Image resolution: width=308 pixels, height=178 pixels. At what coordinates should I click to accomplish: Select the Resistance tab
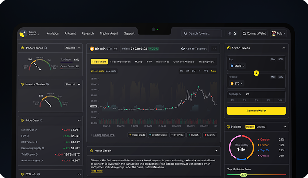pyautogui.click(x=163, y=62)
